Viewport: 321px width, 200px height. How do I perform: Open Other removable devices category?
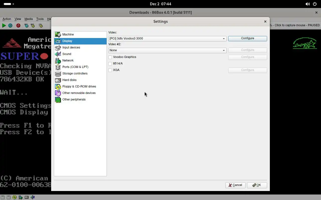[80, 93]
